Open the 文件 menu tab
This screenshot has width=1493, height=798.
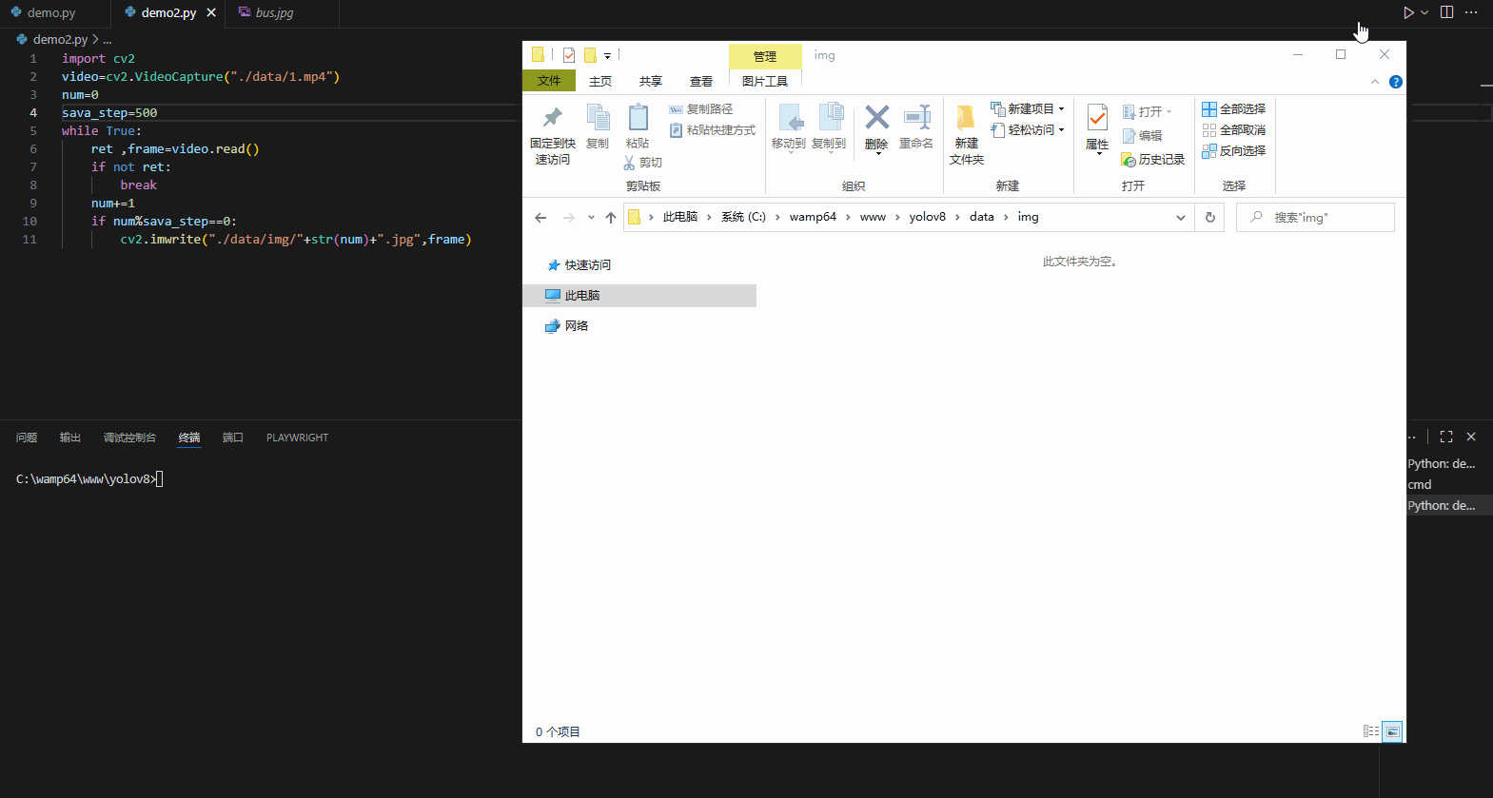coord(549,81)
